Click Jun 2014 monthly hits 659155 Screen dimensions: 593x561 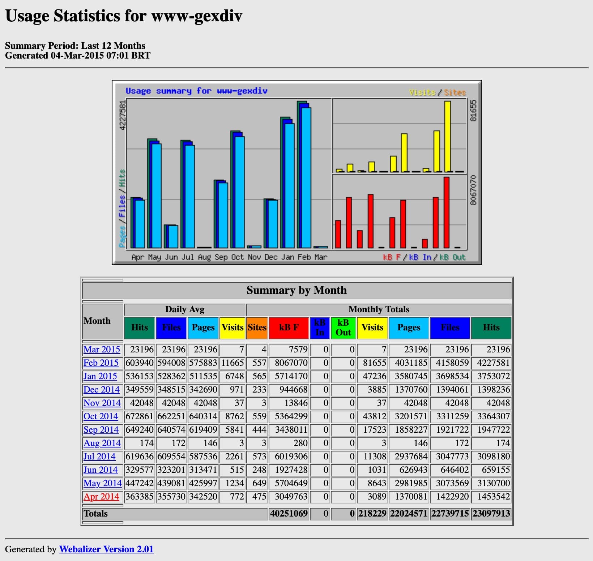496,470
